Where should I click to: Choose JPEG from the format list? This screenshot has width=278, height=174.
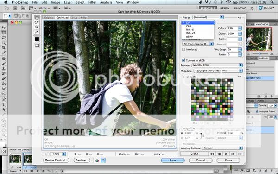point(188,26)
